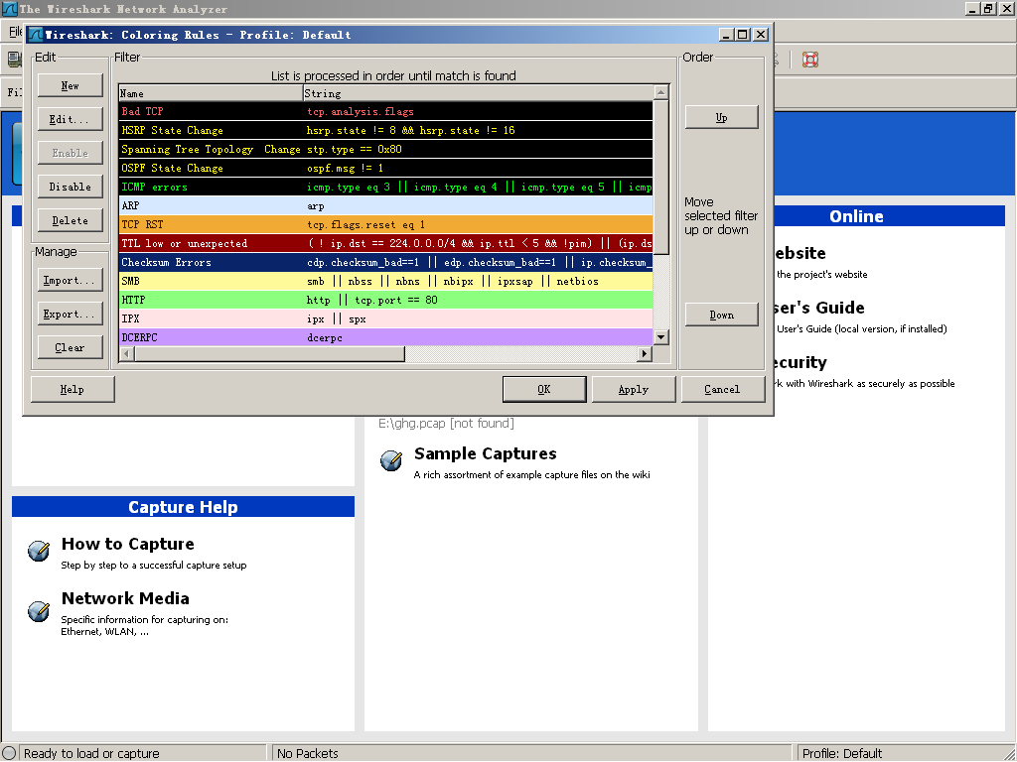This screenshot has width=1017, height=762.
Task: Click 'Ready to load or capture' status text
Action: 91,754
